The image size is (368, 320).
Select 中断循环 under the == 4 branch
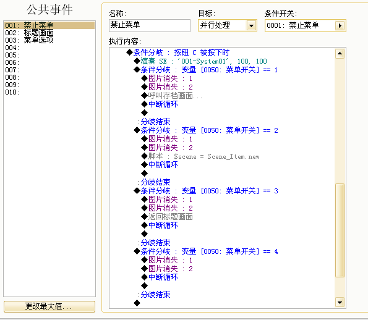[160, 277]
